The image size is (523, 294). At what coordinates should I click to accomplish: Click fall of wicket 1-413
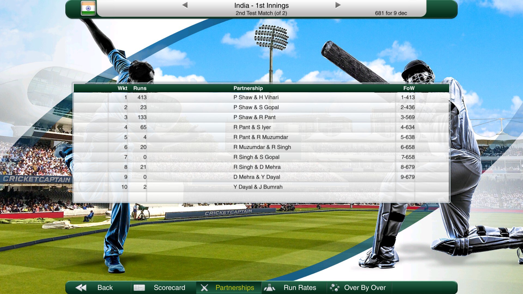point(408,97)
